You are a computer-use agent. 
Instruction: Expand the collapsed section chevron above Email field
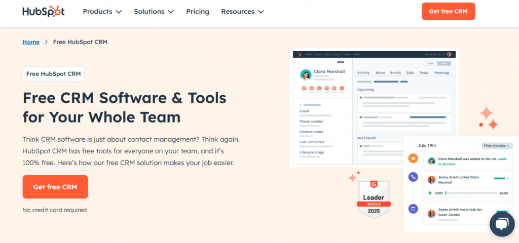(301, 105)
